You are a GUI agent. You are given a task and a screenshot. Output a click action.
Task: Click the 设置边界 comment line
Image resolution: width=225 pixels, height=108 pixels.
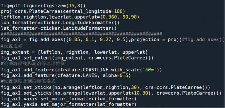tap(12, 46)
